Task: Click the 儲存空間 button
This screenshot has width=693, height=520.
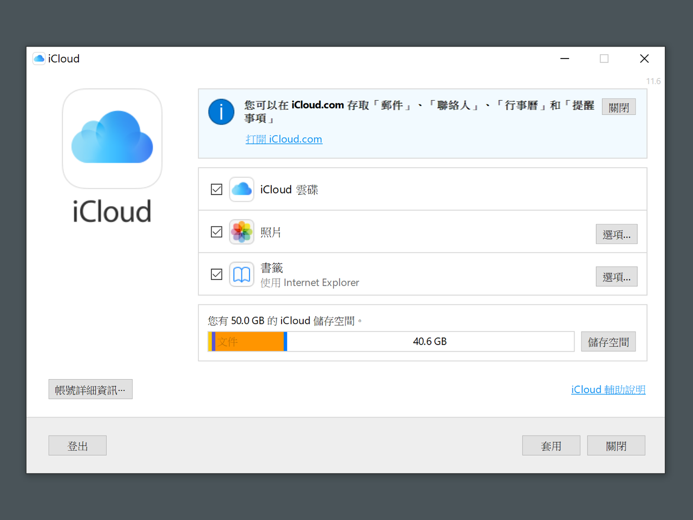Action: (x=609, y=342)
